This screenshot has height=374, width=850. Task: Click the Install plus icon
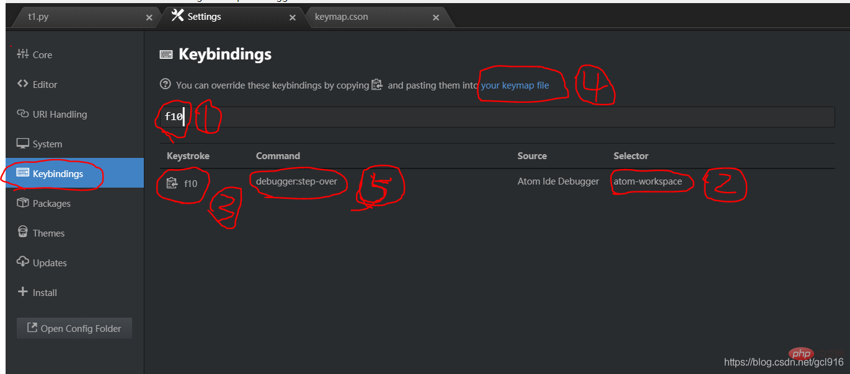tap(22, 292)
